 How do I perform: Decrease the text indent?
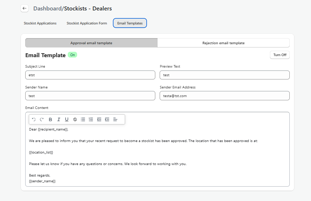[99, 119]
